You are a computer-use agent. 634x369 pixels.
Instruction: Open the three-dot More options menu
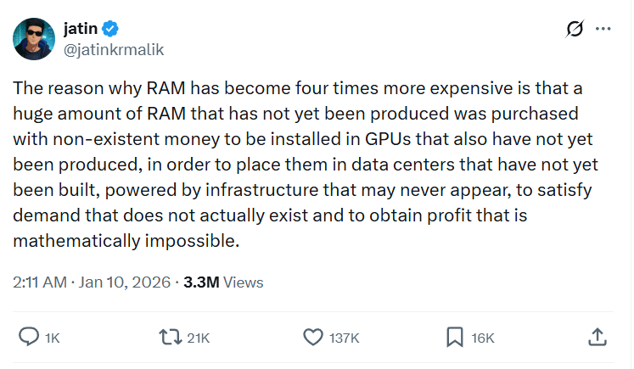(x=603, y=29)
